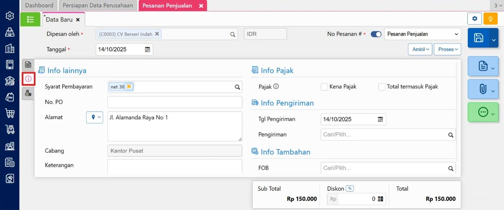
Task: Switch to the Dashboard tab
Action: (39, 6)
